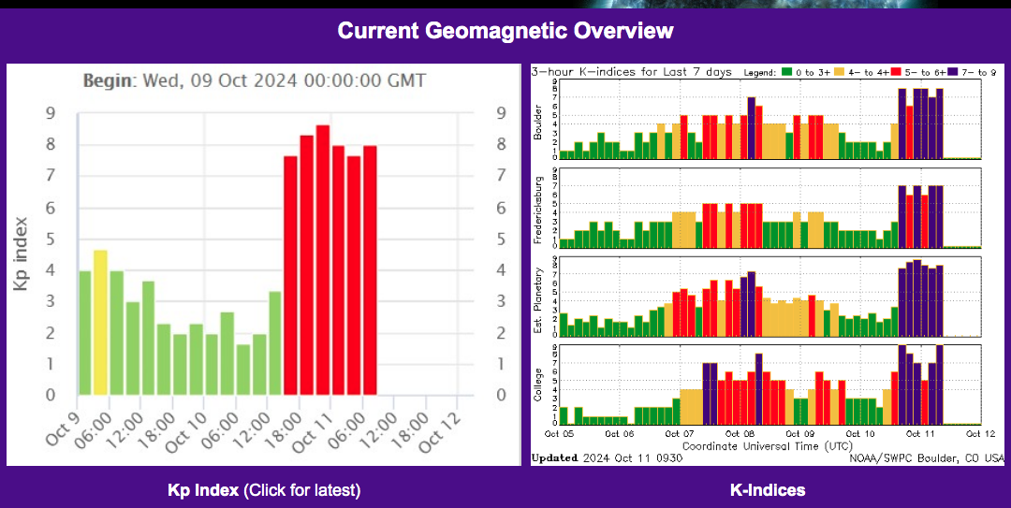Click the first green bar at Oct 9
This screenshot has width=1011, height=508.
point(84,333)
